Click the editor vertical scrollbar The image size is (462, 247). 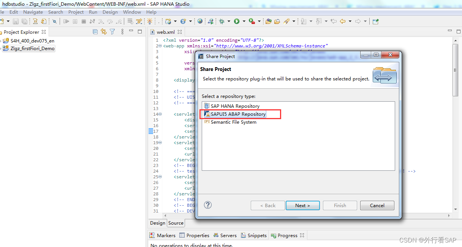click(x=456, y=70)
